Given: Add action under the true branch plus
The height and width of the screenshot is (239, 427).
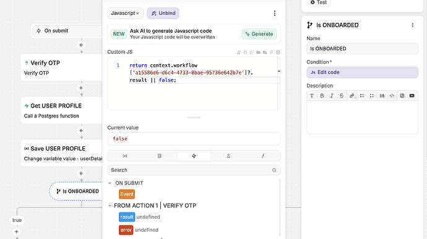Looking at the screenshot, I should click(16, 232).
